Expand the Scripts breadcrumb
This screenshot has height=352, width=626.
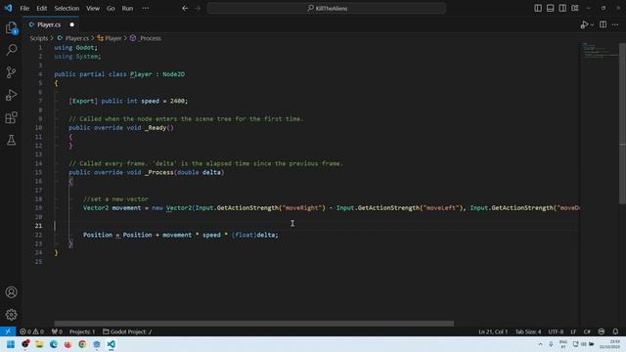tap(39, 38)
